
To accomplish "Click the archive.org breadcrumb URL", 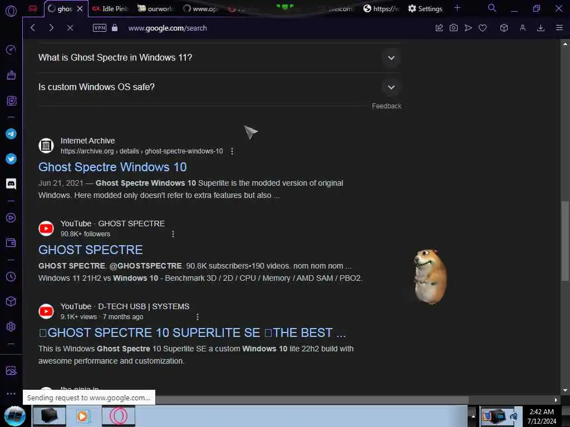I will click(x=141, y=151).
